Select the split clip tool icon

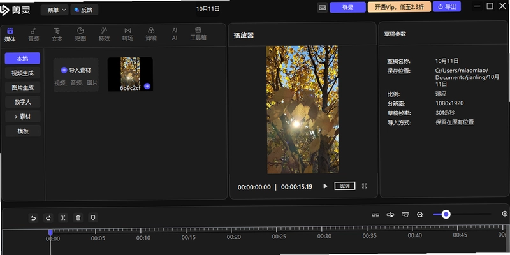63,218
